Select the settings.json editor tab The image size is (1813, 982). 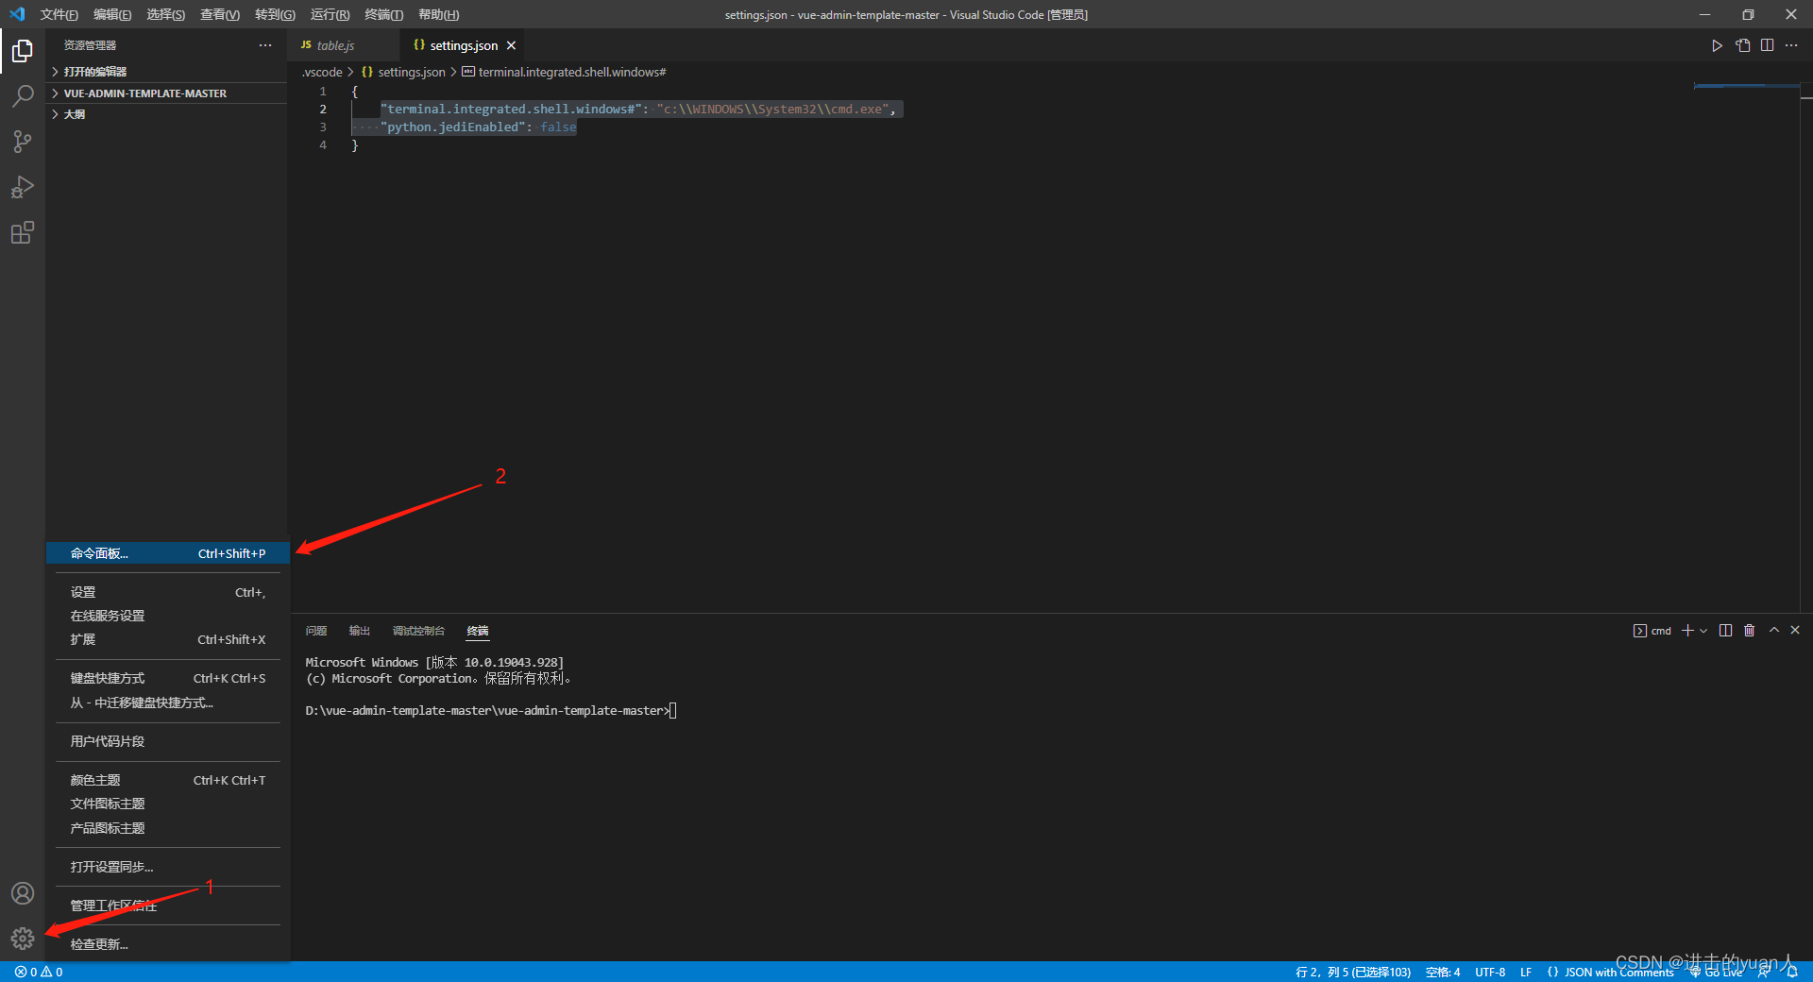(463, 45)
